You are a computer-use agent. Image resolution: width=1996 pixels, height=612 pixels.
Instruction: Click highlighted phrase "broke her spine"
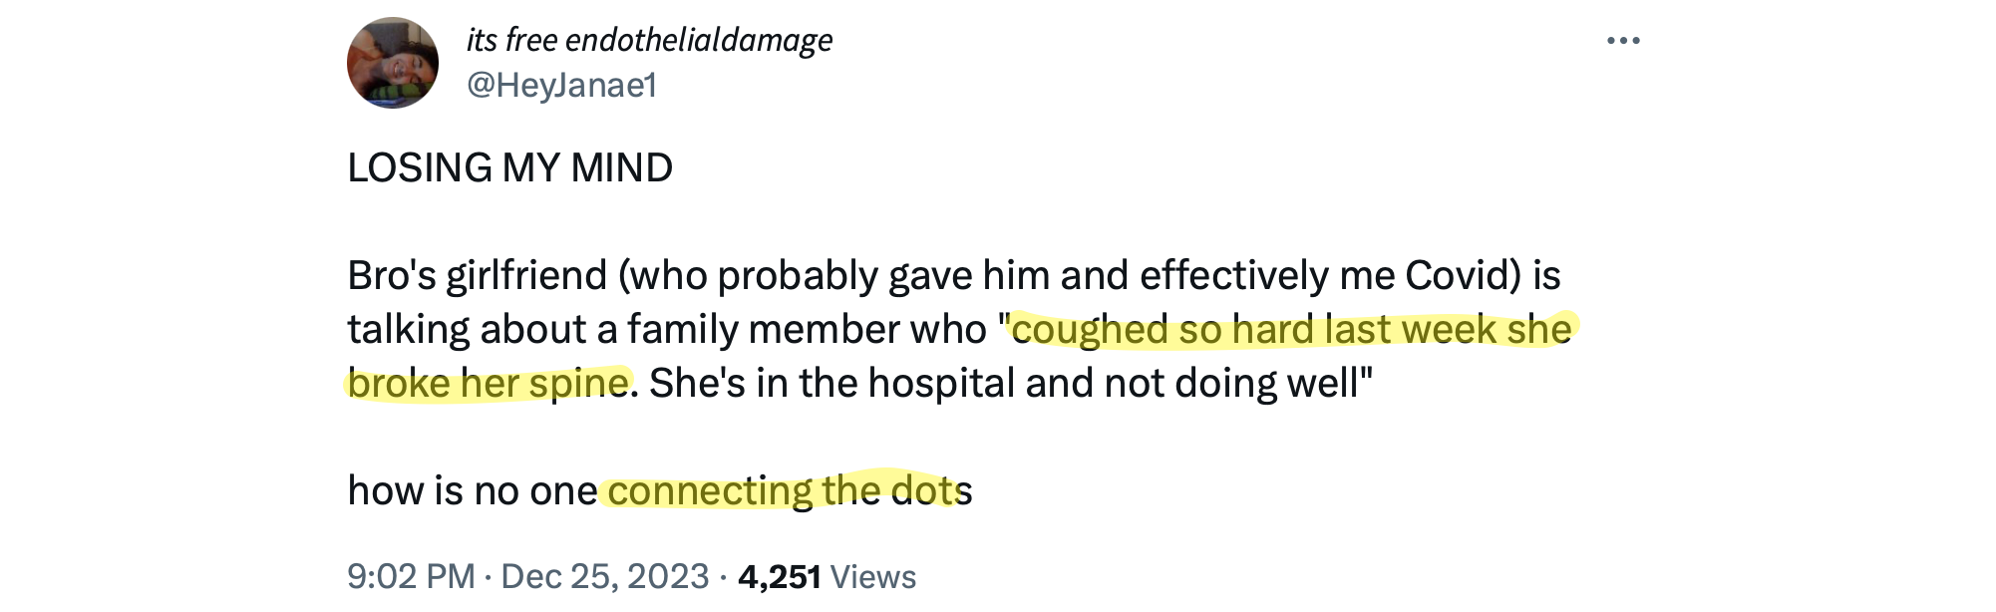pos(489,383)
